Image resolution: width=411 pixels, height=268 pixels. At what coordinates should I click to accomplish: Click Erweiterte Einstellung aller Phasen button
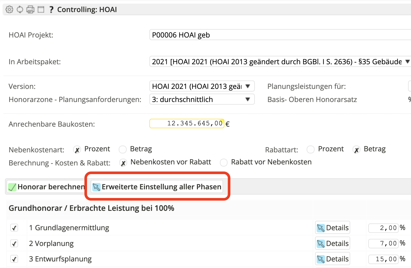click(157, 187)
